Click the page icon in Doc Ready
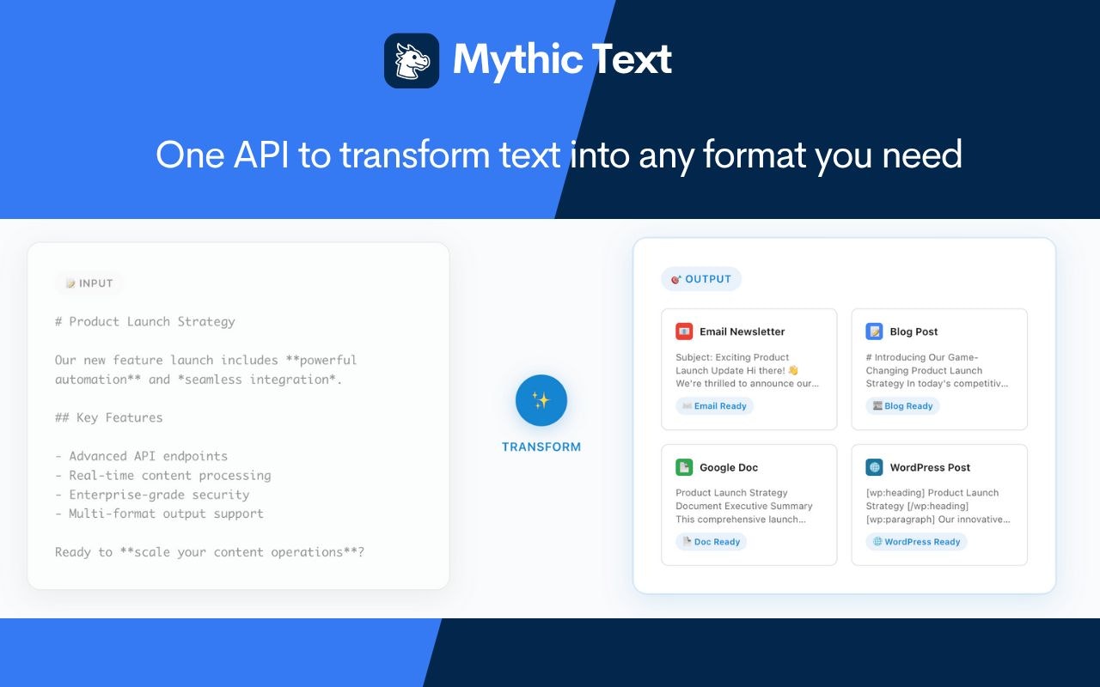Viewport: 1100px width, 687px height. pos(687,542)
